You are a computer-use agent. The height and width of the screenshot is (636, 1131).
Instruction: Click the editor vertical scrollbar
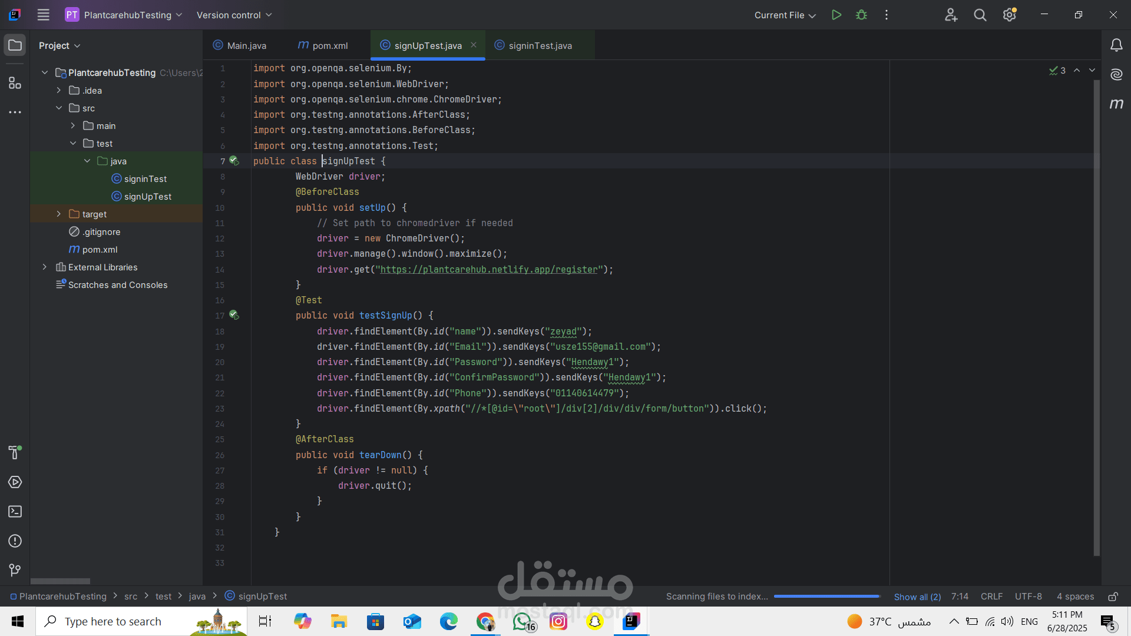click(1096, 318)
